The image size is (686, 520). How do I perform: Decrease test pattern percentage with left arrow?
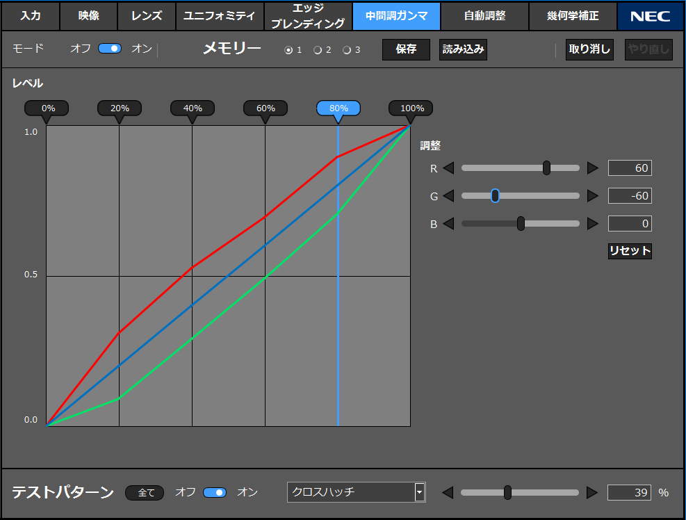coord(448,493)
